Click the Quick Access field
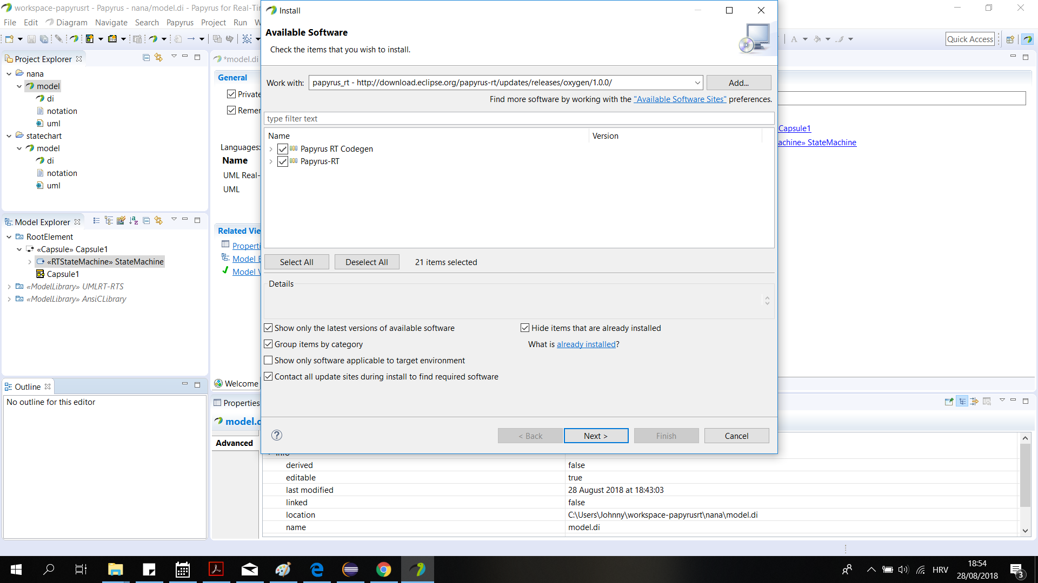1038x583 pixels. (x=970, y=39)
